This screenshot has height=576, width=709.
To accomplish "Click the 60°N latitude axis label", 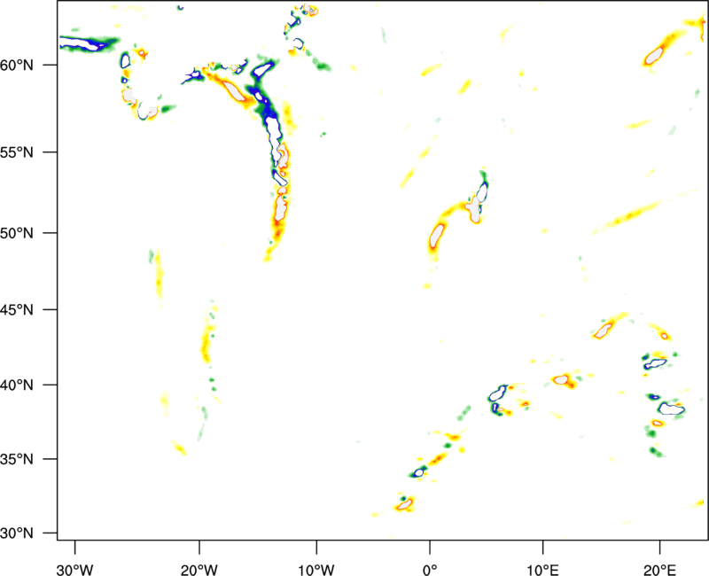I will coord(17,65).
